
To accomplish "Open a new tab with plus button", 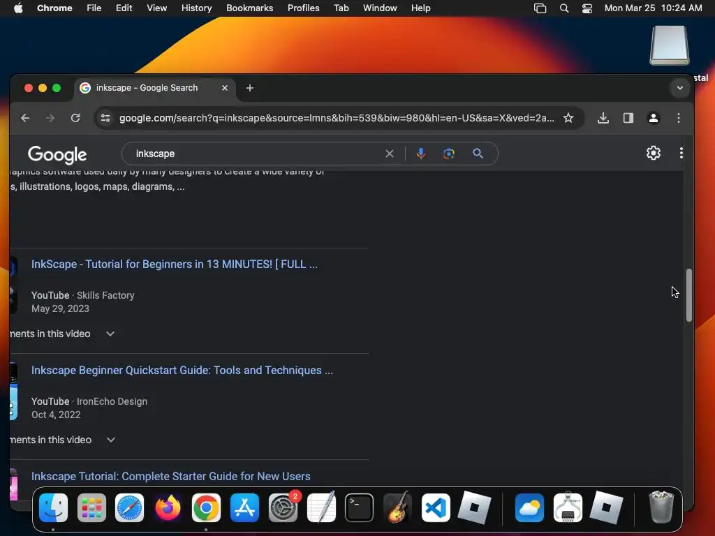I will tap(249, 88).
